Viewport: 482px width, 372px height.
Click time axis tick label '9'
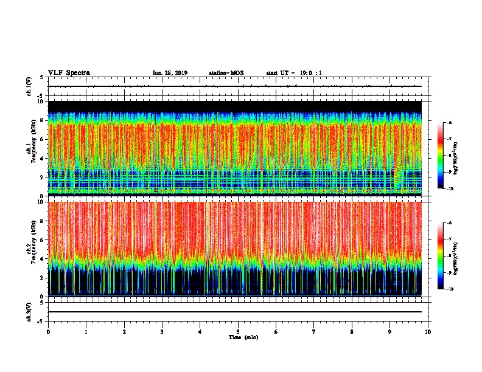[389, 332]
